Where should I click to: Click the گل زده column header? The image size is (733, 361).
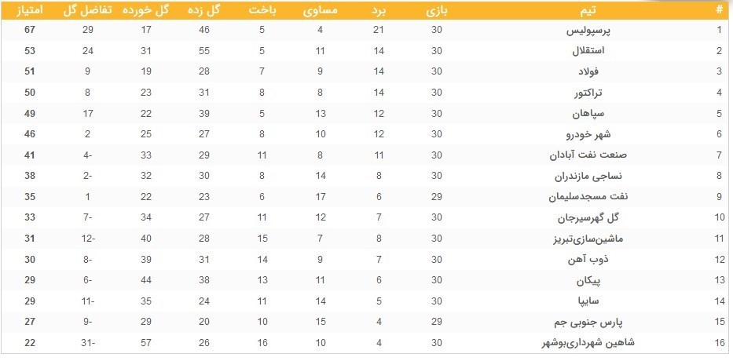(203, 11)
